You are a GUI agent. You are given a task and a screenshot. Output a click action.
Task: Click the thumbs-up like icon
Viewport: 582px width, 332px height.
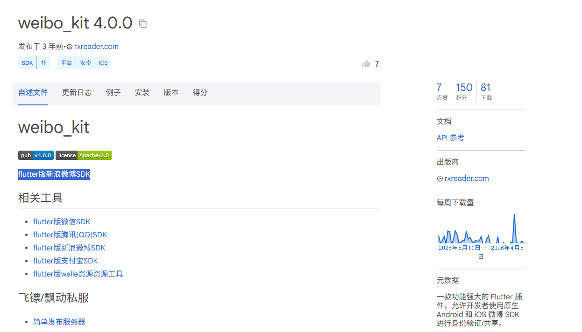coord(366,64)
